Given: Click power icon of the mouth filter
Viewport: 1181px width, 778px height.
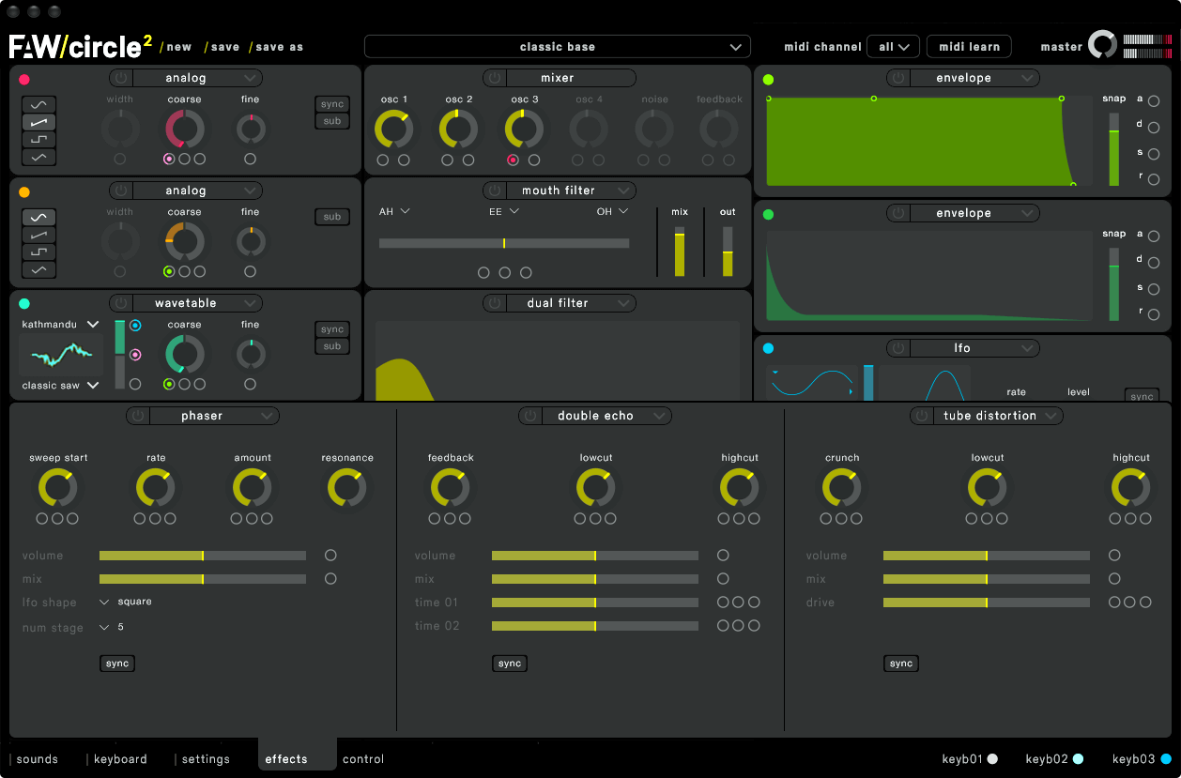Looking at the screenshot, I should pyautogui.click(x=496, y=191).
